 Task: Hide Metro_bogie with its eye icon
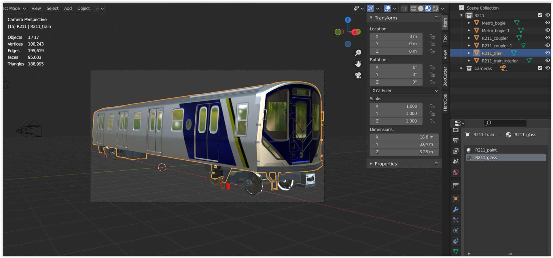pyautogui.click(x=548, y=22)
